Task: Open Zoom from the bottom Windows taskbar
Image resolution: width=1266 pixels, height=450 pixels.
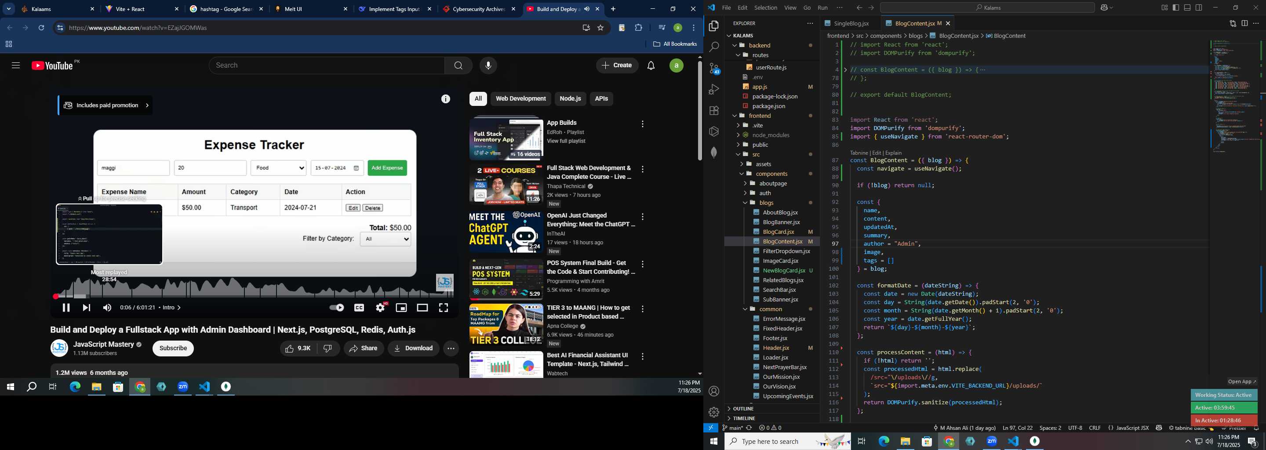Action: 992,441
